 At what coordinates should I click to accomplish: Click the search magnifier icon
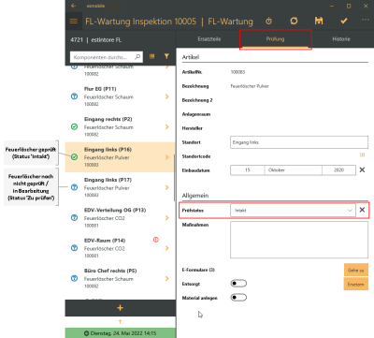(x=137, y=57)
